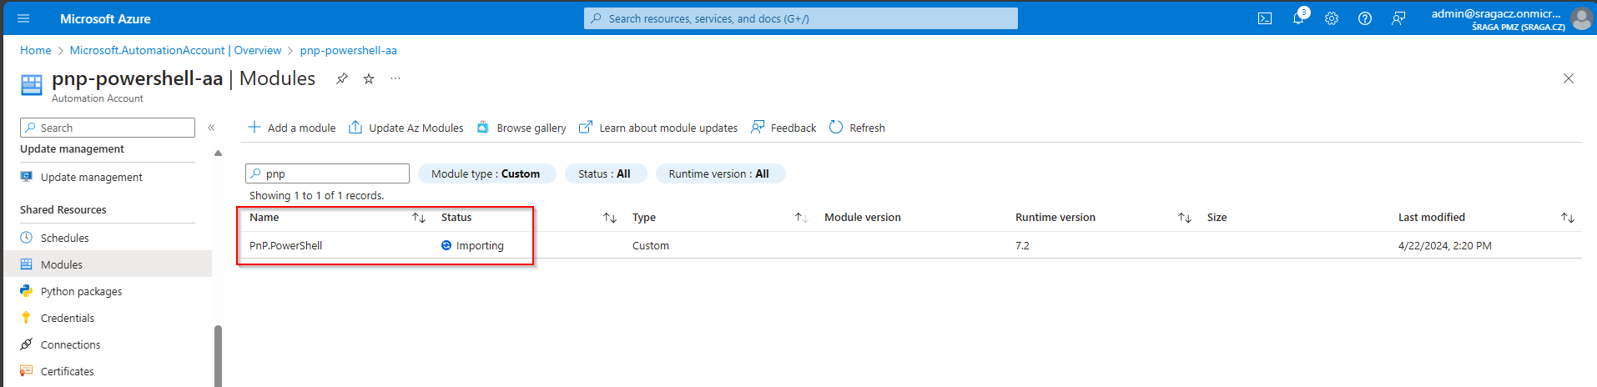Click the 4/22/2024, 2:20 PM date
The width and height of the screenshot is (1597, 387).
[1445, 245]
